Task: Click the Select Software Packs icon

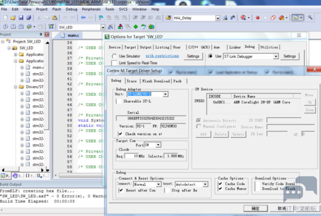Action: (x=144, y=27)
